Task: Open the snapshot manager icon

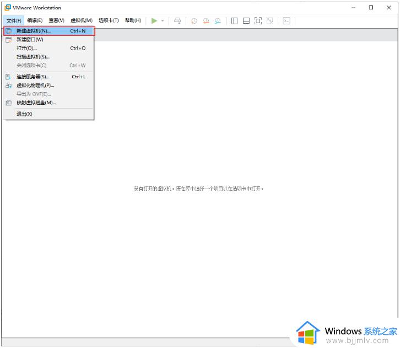Action: point(218,20)
